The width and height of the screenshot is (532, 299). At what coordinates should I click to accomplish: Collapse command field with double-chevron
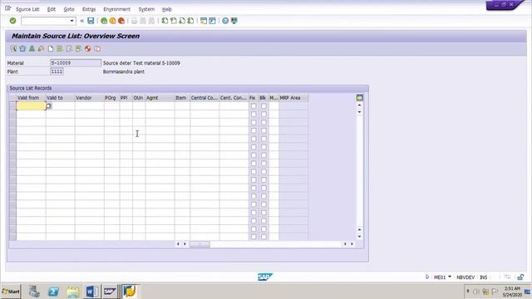coord(81,21)
